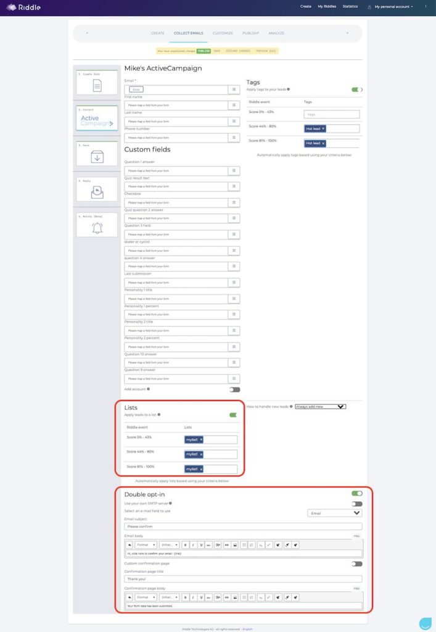Click Bold in Confirmation page body editor

185,597
